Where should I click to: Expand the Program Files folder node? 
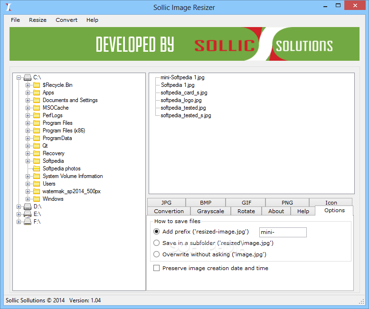pyautogui.click(x=28, y=123)
